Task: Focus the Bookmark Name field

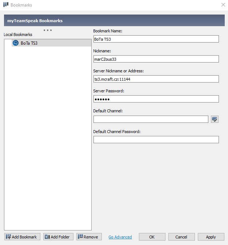Action: tap(156, 39)
